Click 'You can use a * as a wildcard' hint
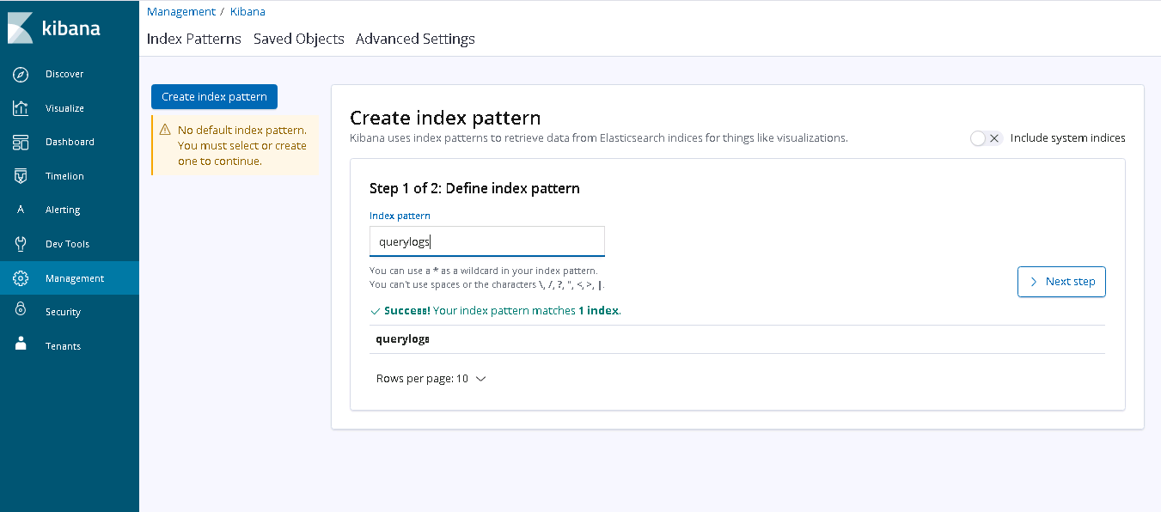The width and height of the screenshot is (1161, 512). (483, 271)
